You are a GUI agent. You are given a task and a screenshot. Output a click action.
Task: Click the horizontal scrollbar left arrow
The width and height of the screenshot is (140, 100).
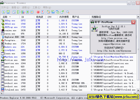point(2,93)
